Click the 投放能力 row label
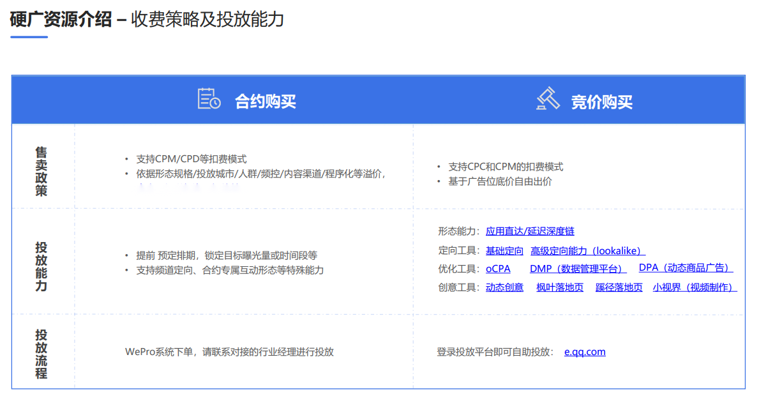The height and width of the screenshot is (417, 759). (x=40, y=265)
